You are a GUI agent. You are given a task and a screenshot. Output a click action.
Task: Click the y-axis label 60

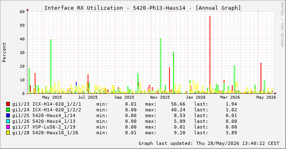pos(22,11)
